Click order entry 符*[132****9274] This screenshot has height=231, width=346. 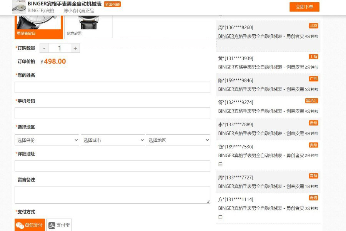pos(268,107)
